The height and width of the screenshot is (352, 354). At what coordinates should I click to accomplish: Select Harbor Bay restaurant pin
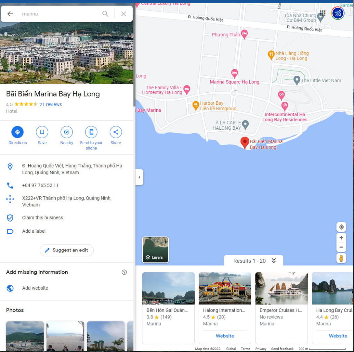click(x=195, y=105)
